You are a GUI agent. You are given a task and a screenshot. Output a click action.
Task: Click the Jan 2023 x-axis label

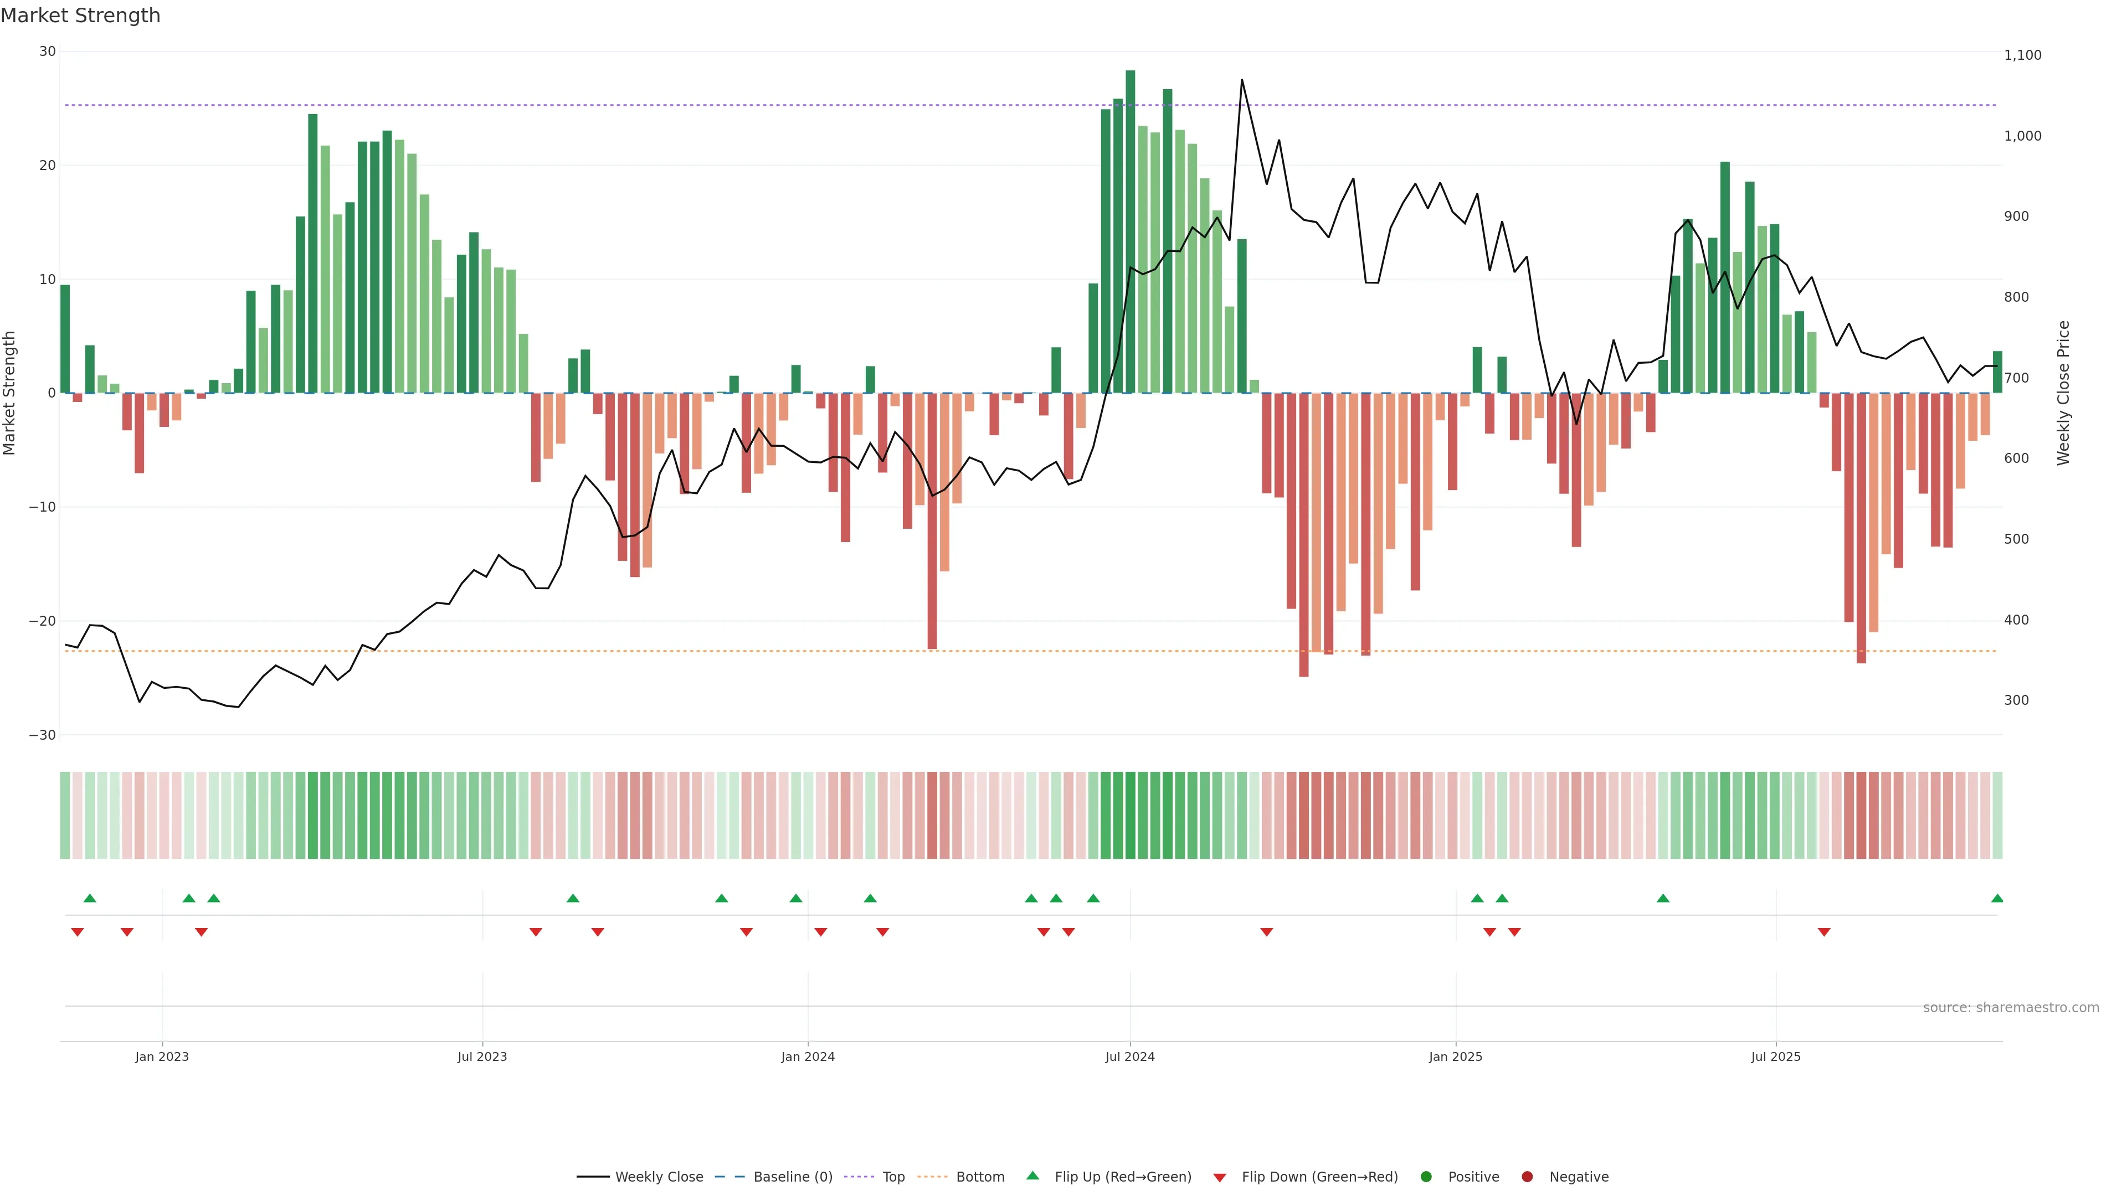[x=162, y=1056]
